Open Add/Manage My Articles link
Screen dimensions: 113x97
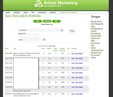97,30
